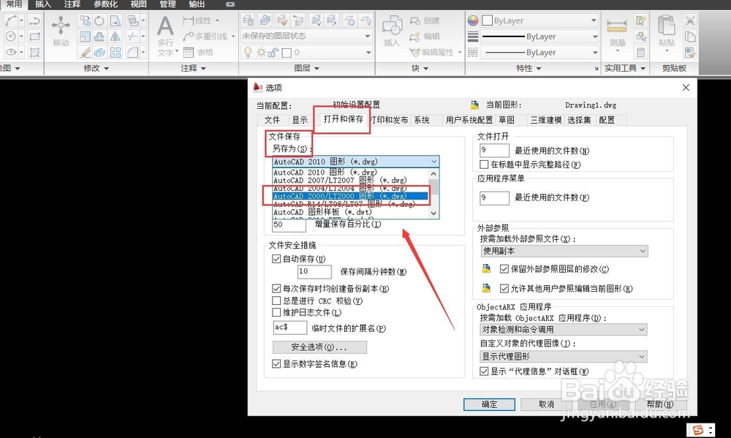731x438 pixels.
Task: Click the ByLayer object color swatch
Action: tap(487, 20)
